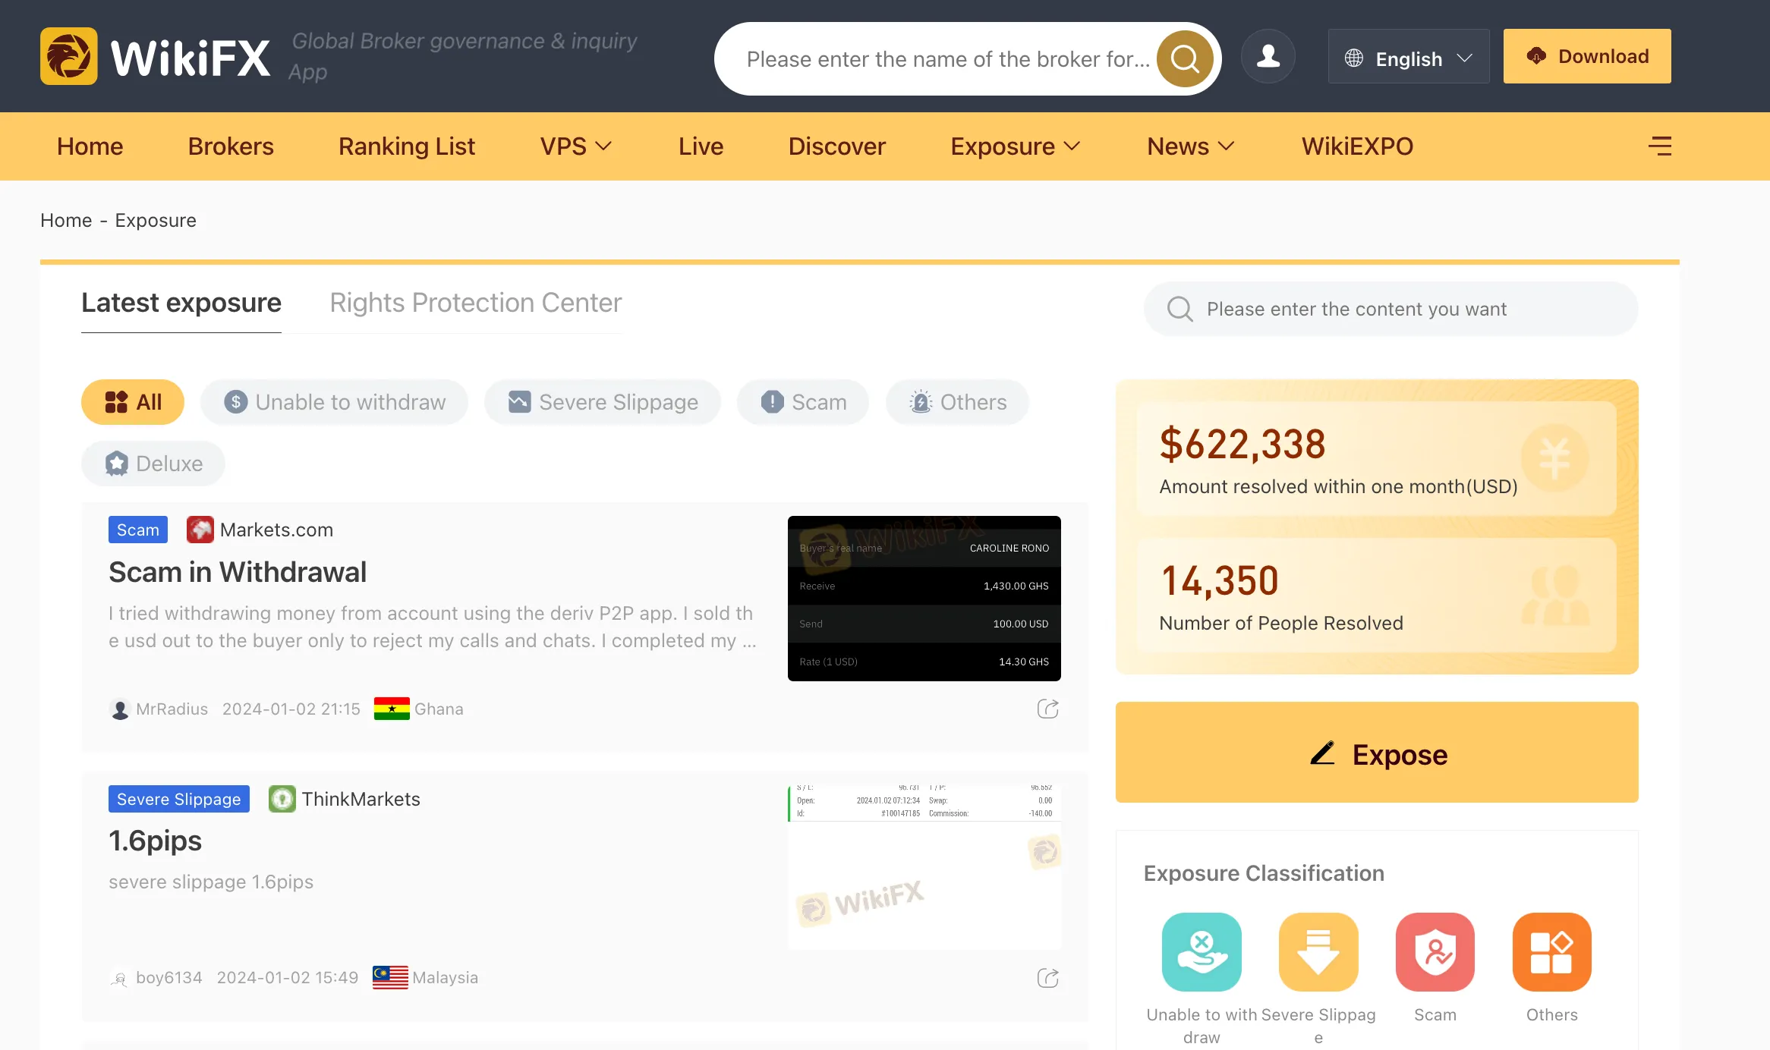Open the Markets.com exposure screenshot thumbnail
Viewport: 1770px width, 1050px height.
coord(924,599)
